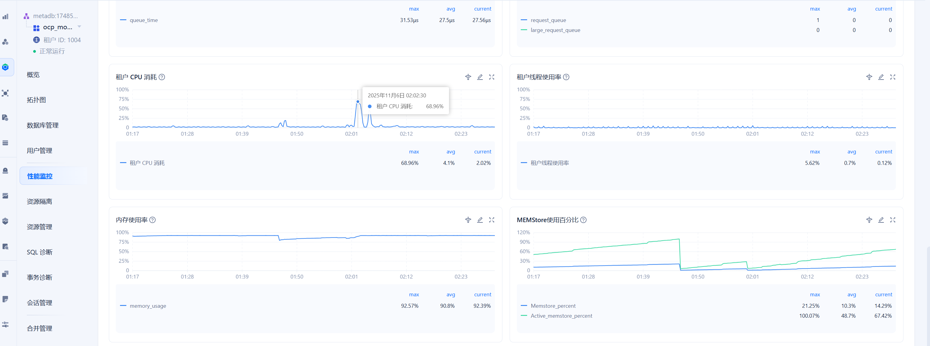This screenshot has width=930, height=346.
Task: Sort by max column in memory_usage legend
Action: click(414, 295)
